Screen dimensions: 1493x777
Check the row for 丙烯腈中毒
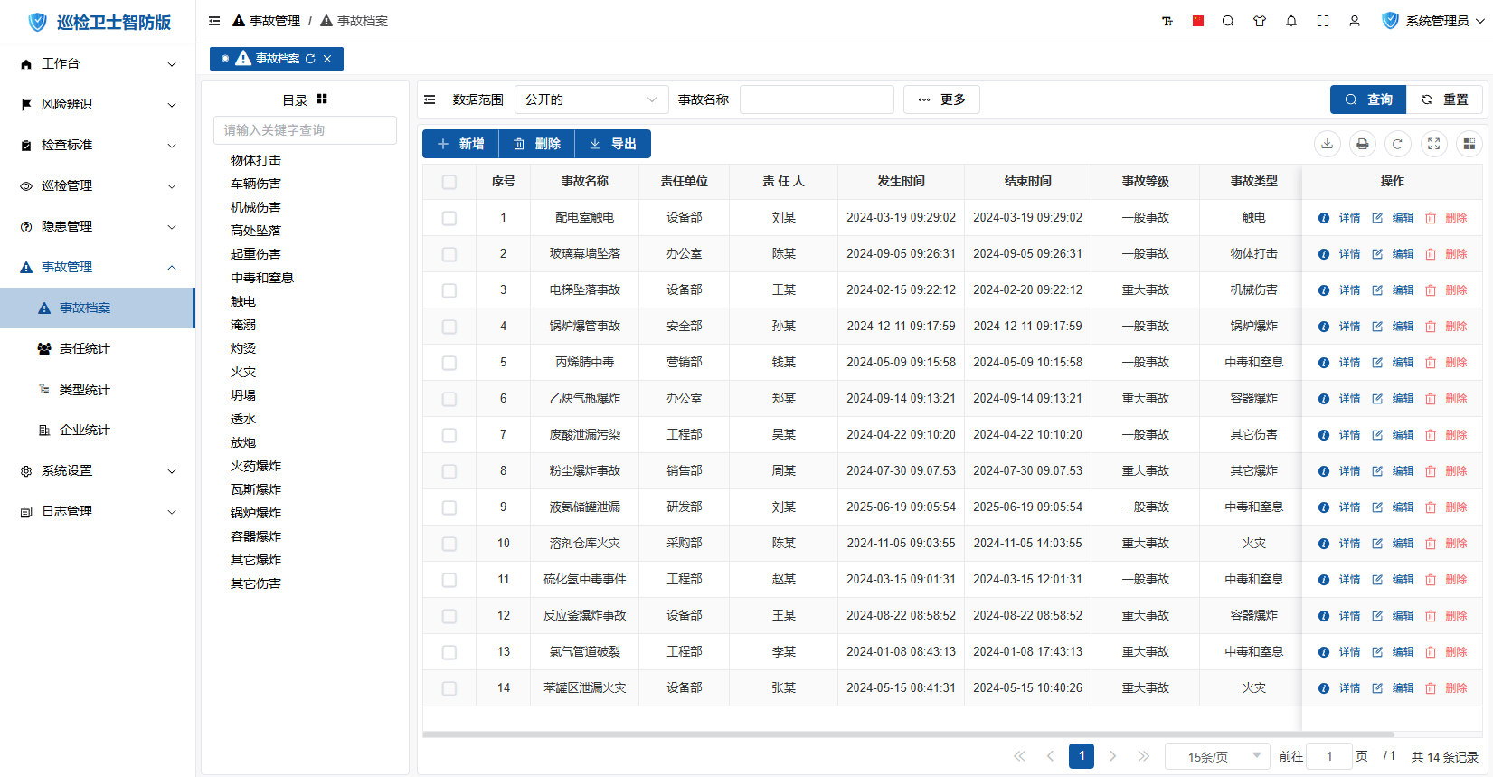tap(449, 363)
